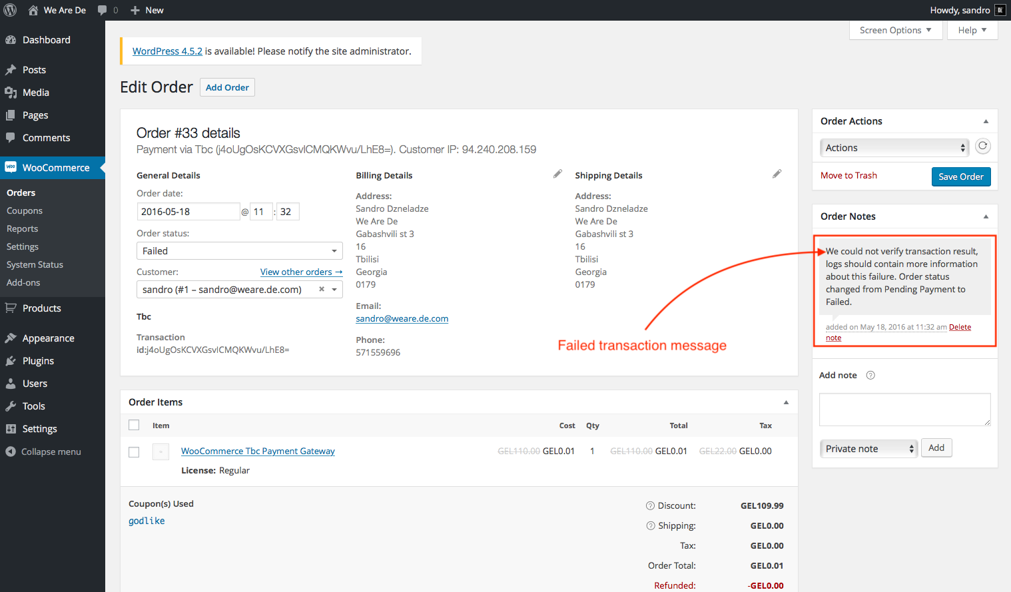This screenshot has height=592, width=1011.
Task: Expand the Help panel
Action: (x=972, y=30)
